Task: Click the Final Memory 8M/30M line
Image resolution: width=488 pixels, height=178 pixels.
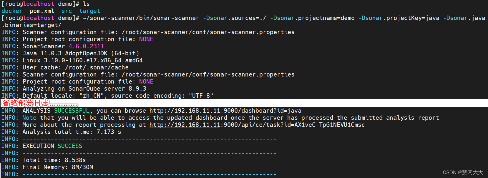Action: [x=58, y=167]
